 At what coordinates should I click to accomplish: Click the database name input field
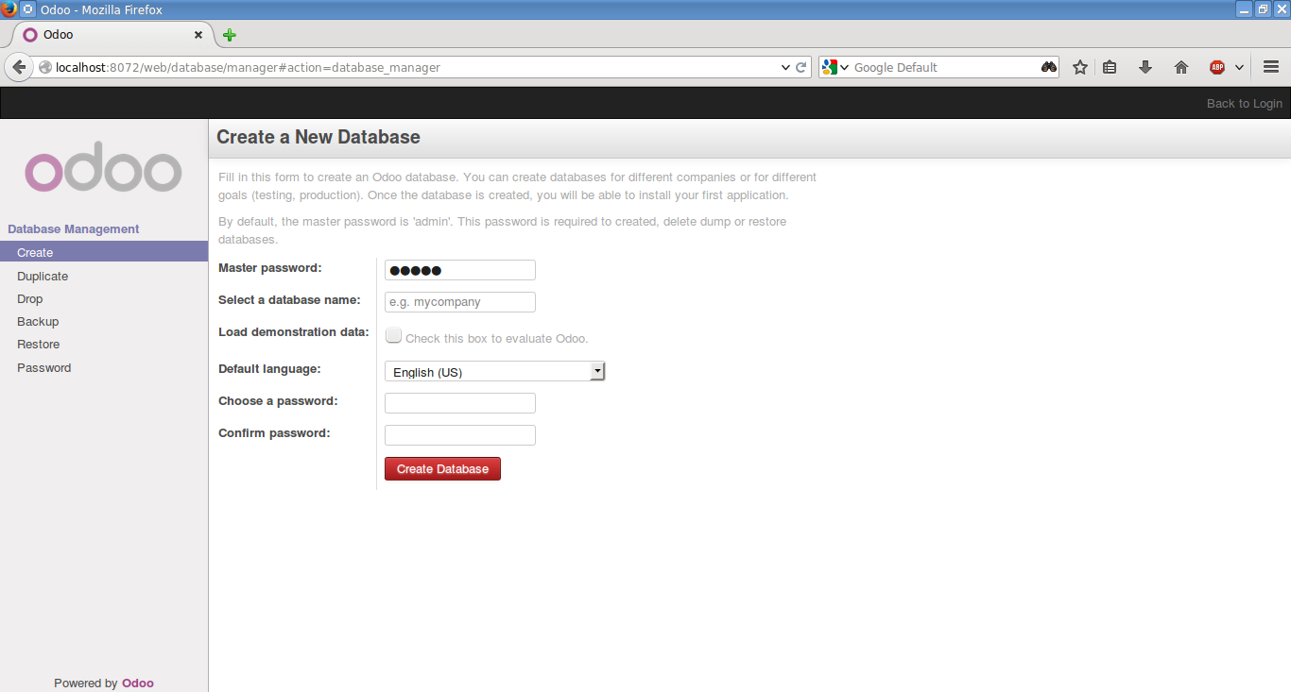click(460, 302)
